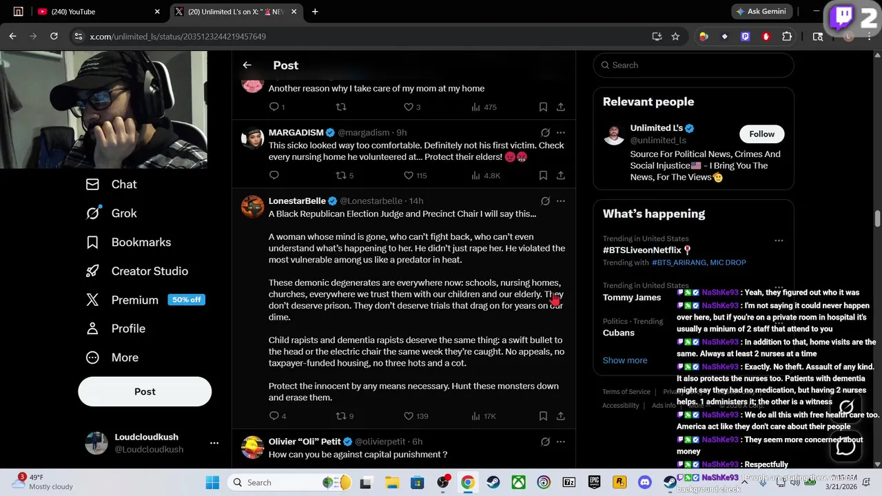Image resolution: width=882 pixels, height=496 pixels.
Task: Open the Terms of Service link
Action: 626,391
